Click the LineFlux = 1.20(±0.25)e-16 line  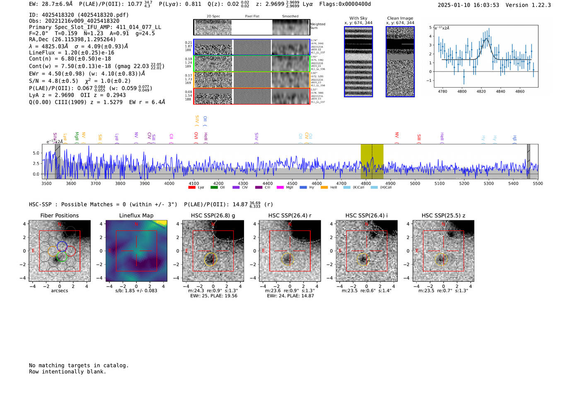[x=72, y=53]
